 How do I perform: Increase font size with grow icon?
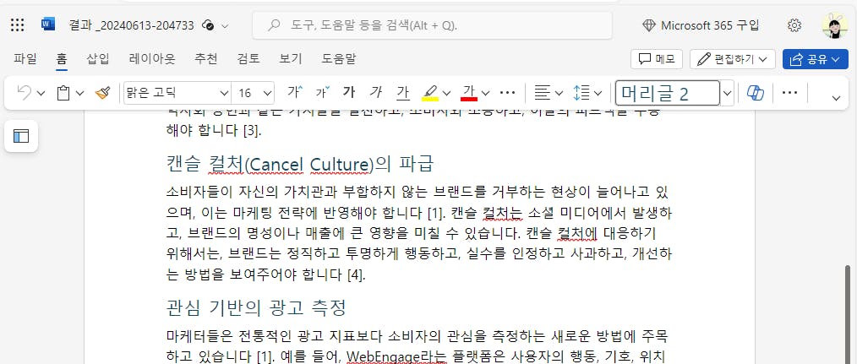pyautogui.click(x=295, y=92)
